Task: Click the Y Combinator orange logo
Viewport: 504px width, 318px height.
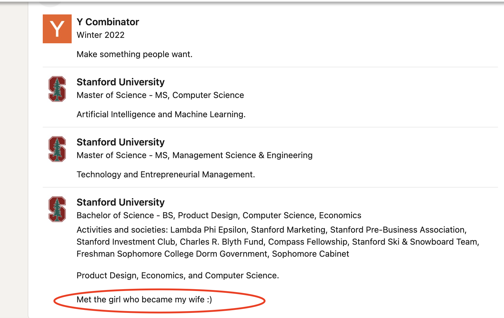Action: (x=57, y=29)
